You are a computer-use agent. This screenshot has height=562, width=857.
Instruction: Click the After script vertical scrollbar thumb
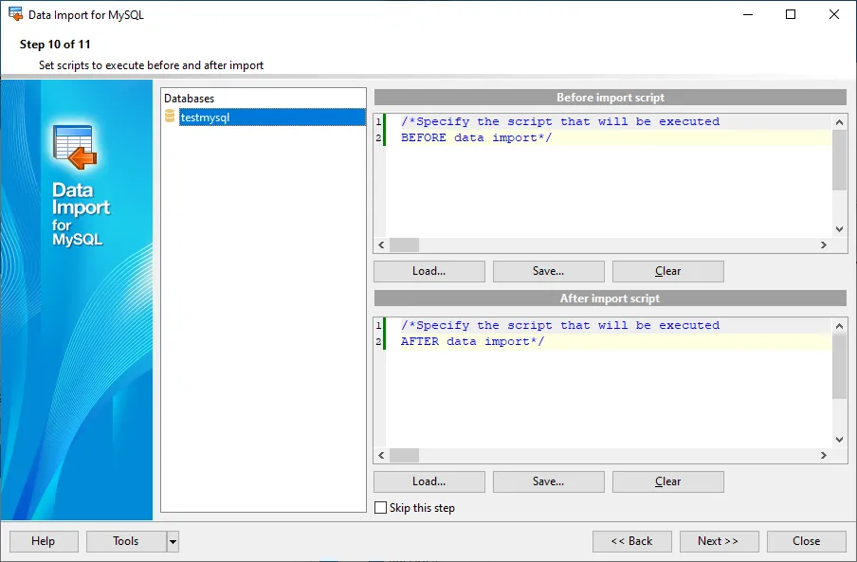pos(840,367)
